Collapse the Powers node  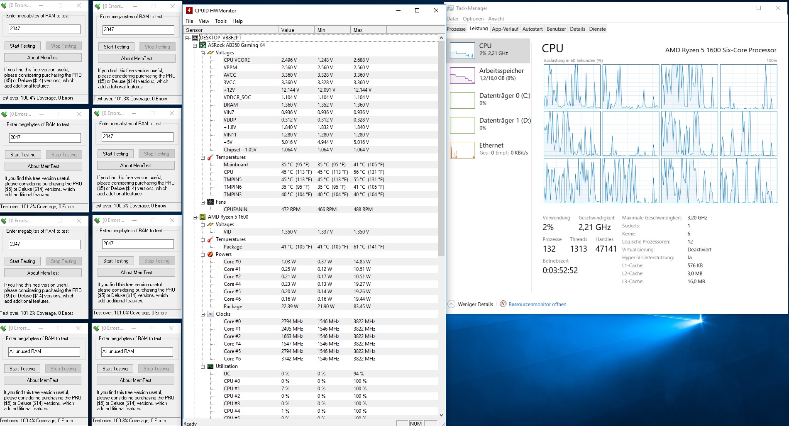point(203,254)
